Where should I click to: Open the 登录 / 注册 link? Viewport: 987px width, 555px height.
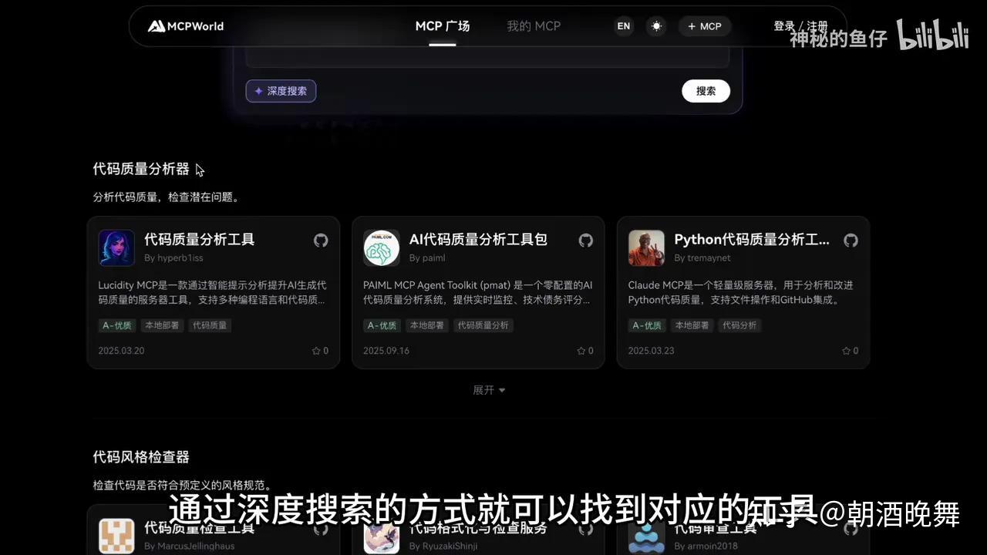click(x=800, y=26)
